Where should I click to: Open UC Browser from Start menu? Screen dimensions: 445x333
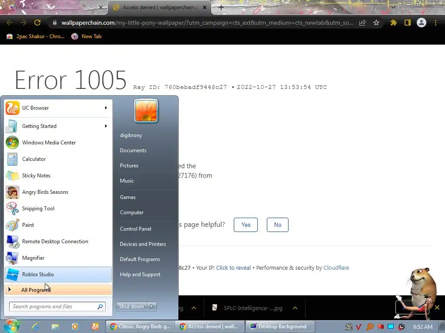(x=58, y=108)
